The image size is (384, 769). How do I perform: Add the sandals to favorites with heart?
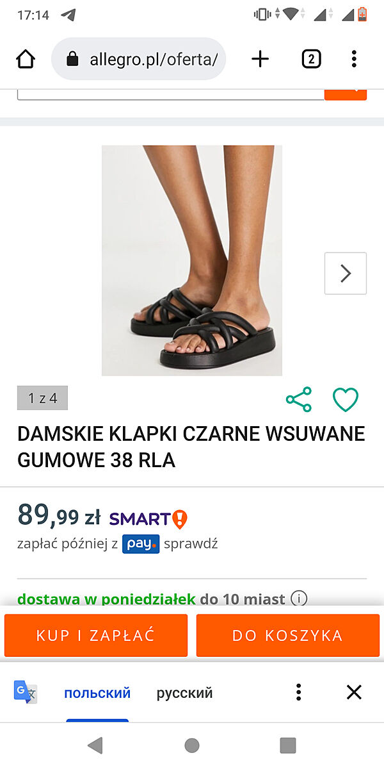pos(346,400)
